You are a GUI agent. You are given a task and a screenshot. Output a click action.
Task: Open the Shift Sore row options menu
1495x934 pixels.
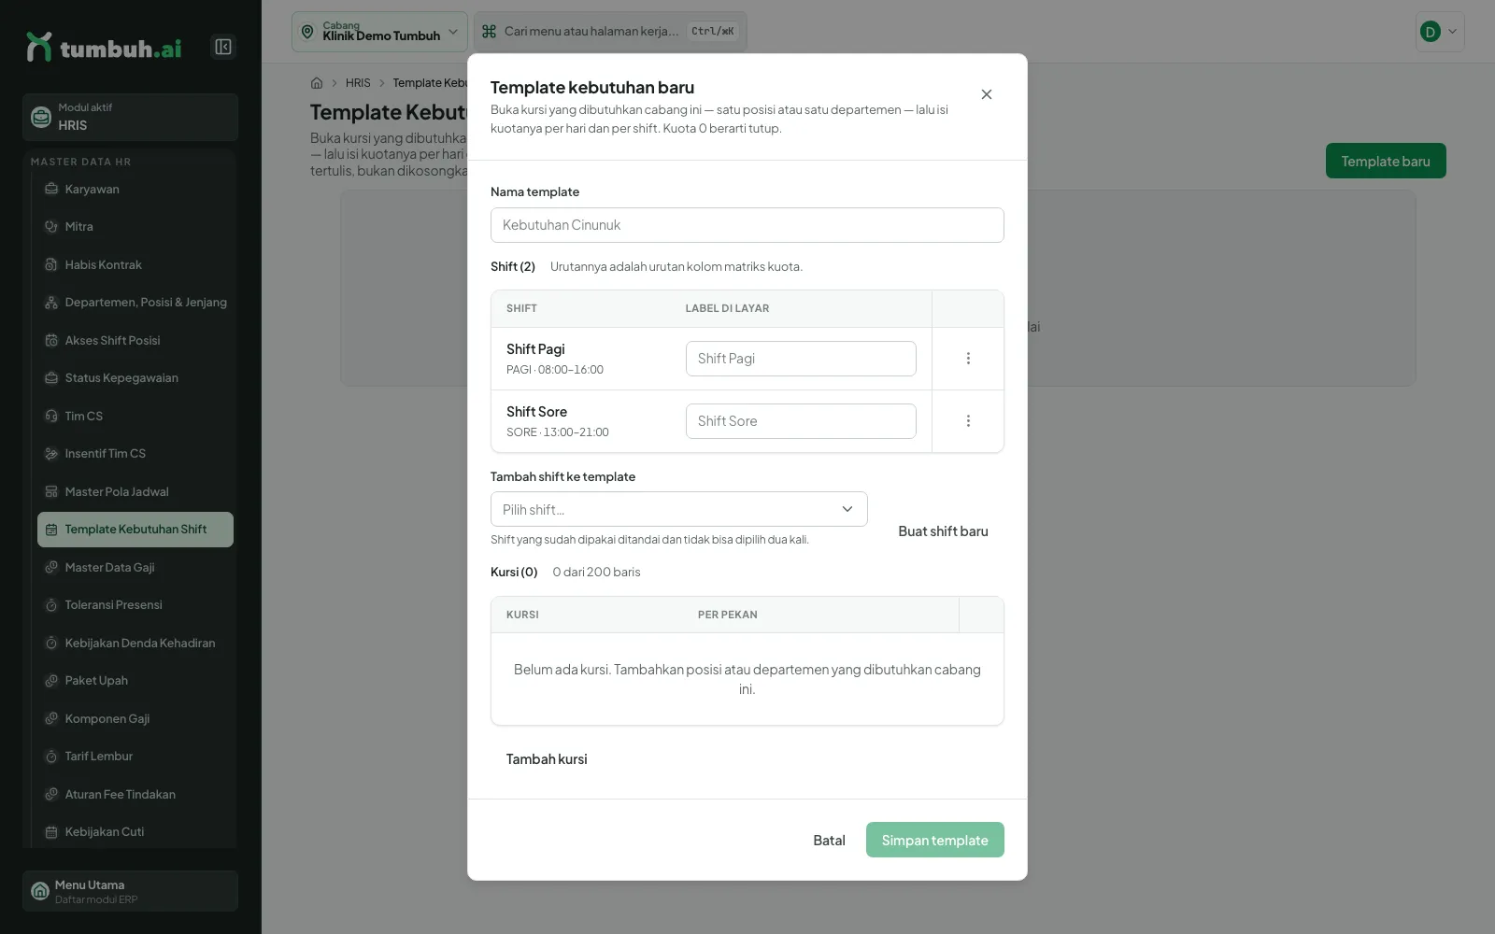(x=968, y=421)
